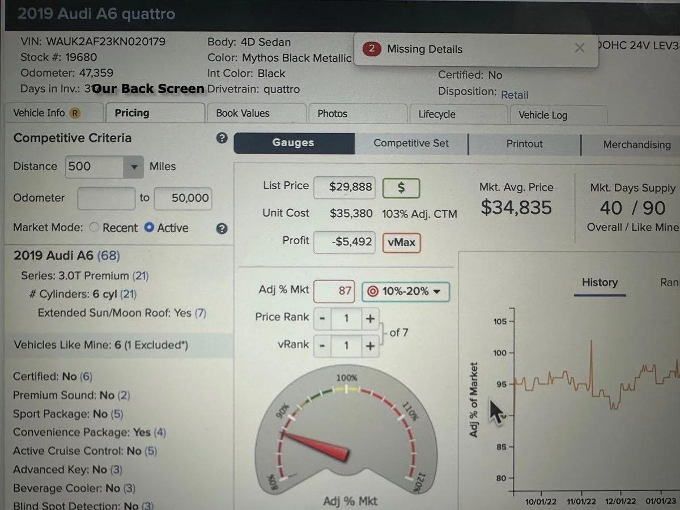680x510 pixels.
Task: Click the help icon beside Competitive Criteria
Action: (x=222, y=138)
